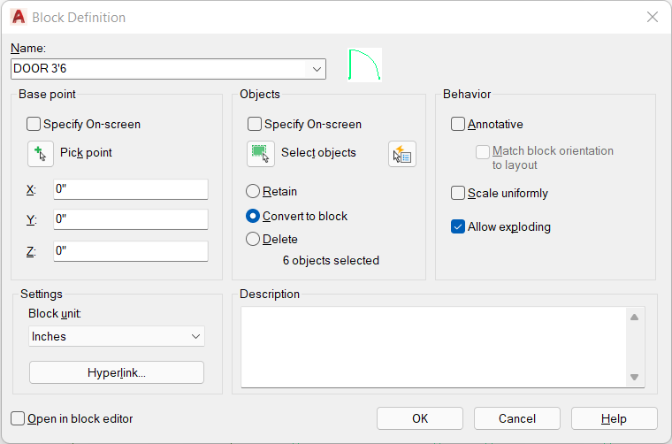672x444 pixels.
Task: Click the Hyperlink... button
Action: pos(117,372)
